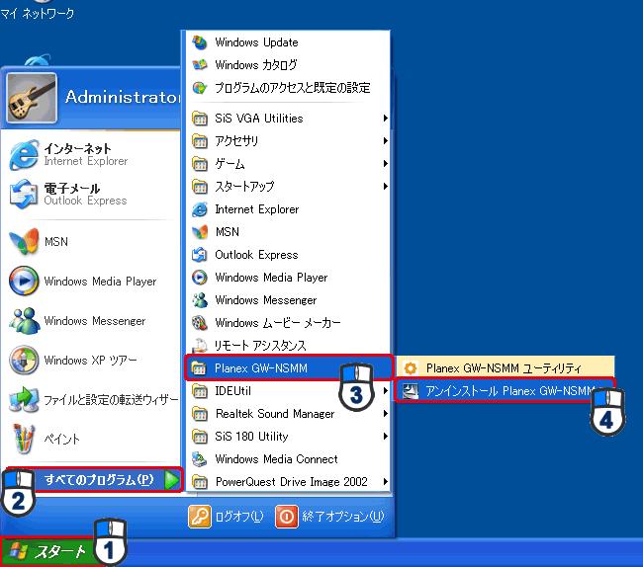This screenshot has height=567, width=643.
Task: Click the Internet Explorer icon in programs list
Action: click(x=200, y=209)
